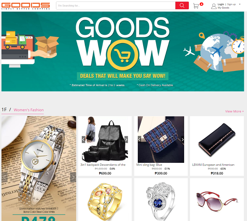247x221 pixels.
Task: Click the red search magnifier button
Action: [182, 5]
